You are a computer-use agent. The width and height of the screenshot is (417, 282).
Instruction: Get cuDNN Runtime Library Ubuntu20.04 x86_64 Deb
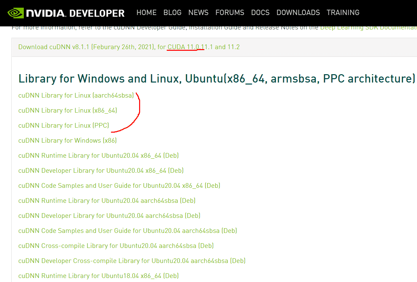pos(99,156)
